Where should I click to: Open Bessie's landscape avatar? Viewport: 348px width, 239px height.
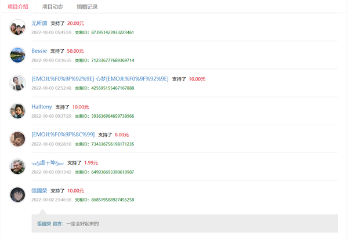pos(17,55)
